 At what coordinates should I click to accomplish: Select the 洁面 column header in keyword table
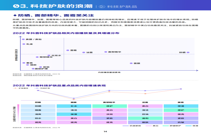coord(145,102)
